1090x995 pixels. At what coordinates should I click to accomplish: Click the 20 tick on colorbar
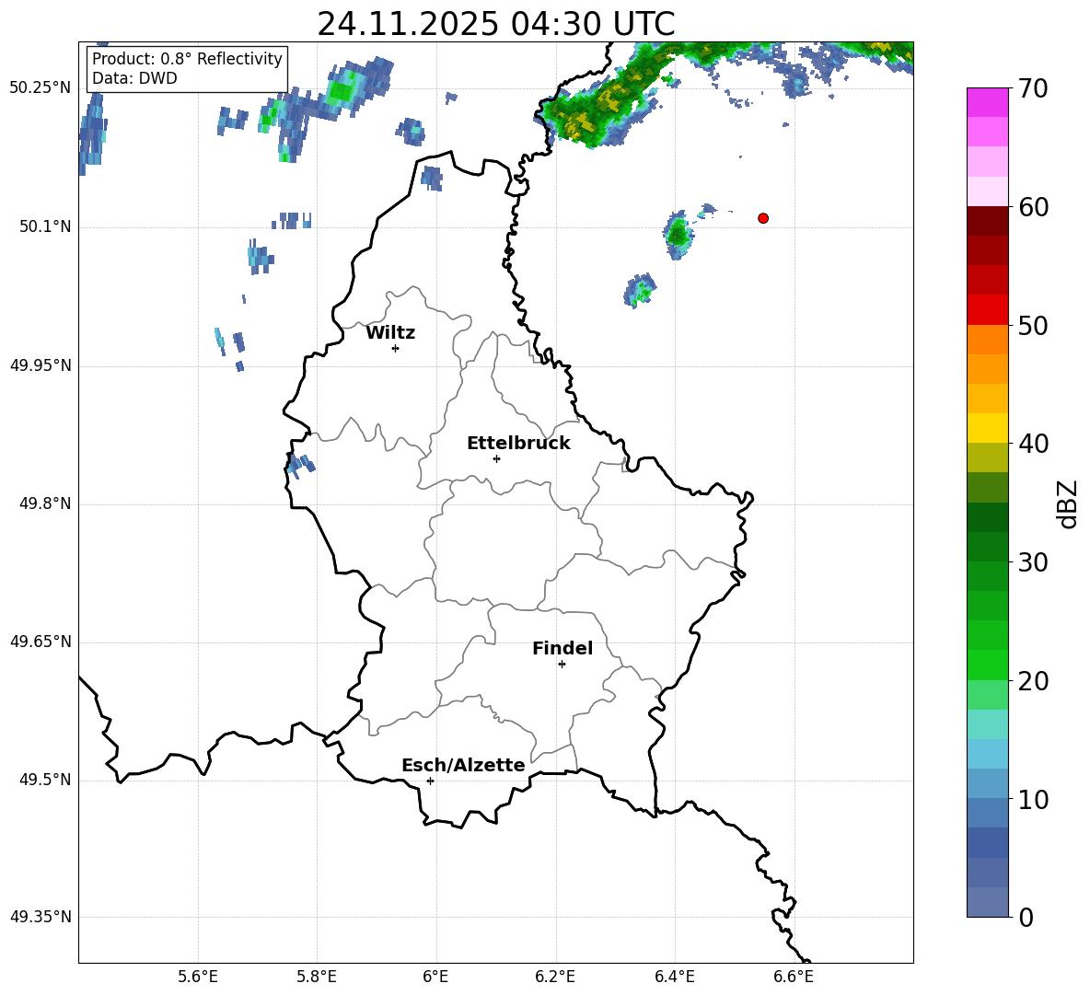pyautogui.click(x=1032, y=680)
